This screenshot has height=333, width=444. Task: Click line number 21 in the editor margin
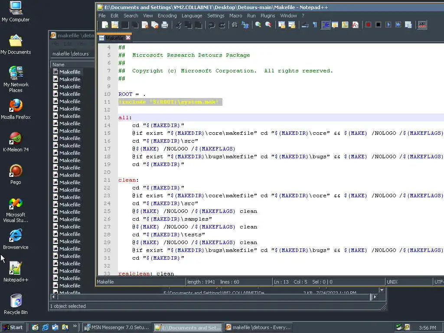pos(107,180)
